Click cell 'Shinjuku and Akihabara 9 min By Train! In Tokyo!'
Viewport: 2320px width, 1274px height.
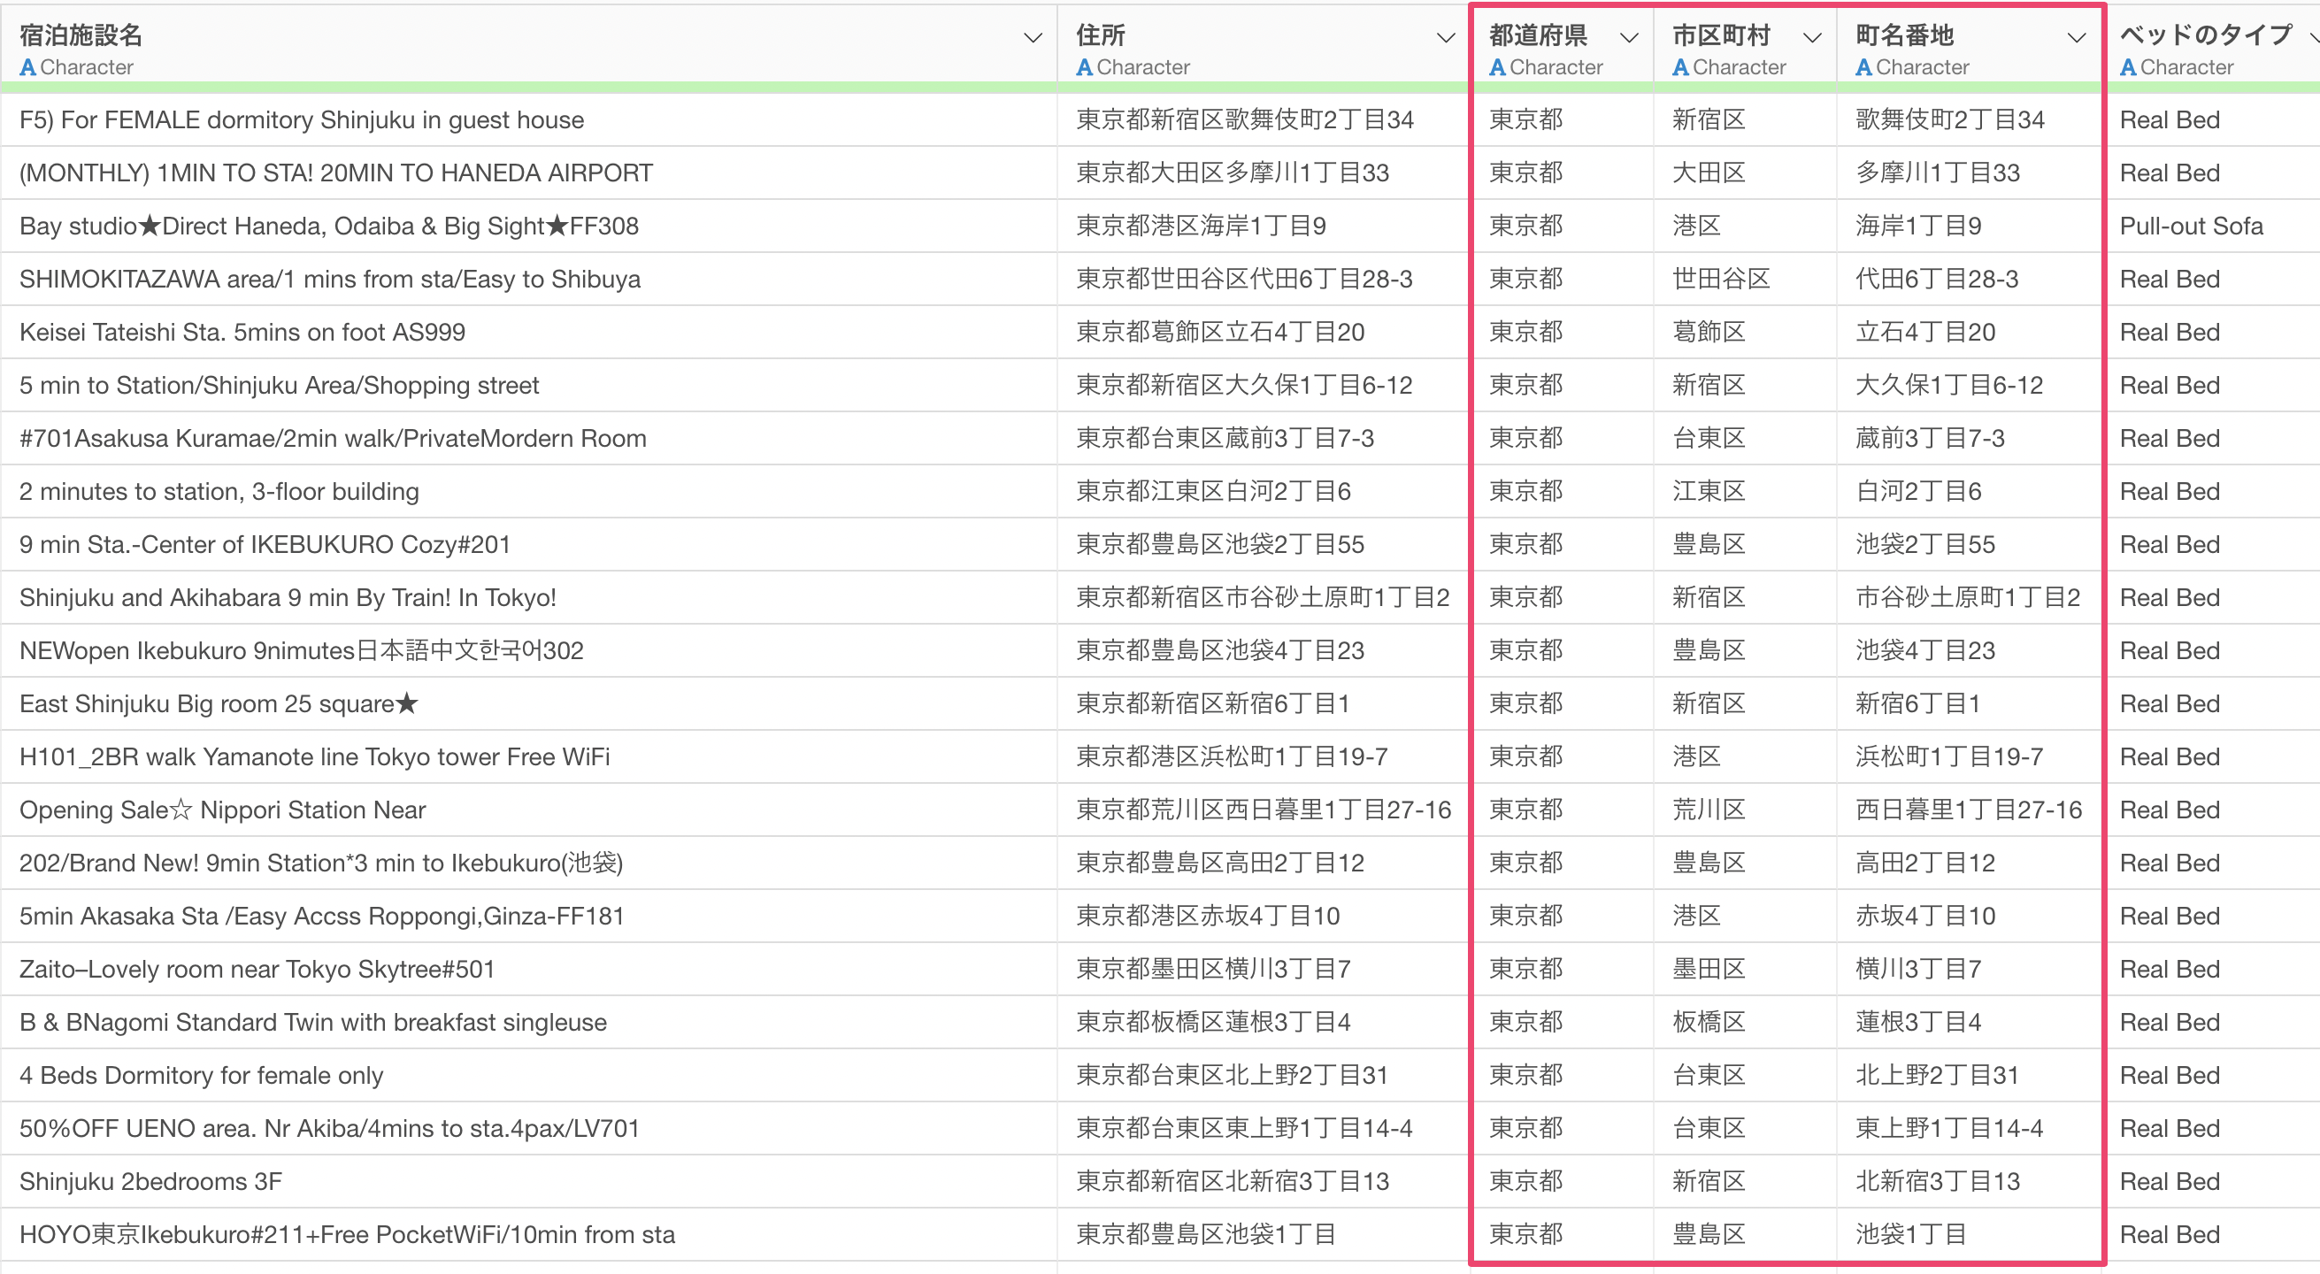click(528, 598)
